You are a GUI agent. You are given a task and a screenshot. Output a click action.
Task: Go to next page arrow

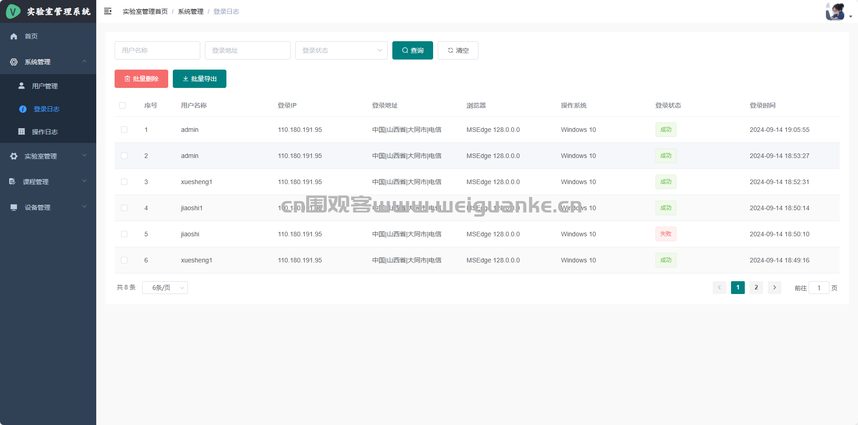775,288
